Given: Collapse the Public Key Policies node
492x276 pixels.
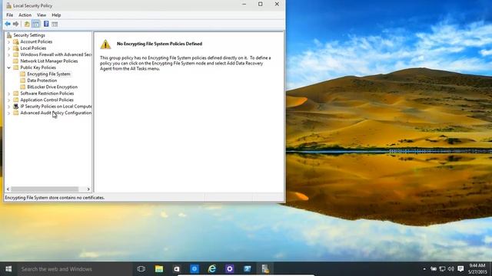Looking at the screenshot, I should (x=8, y=67).
